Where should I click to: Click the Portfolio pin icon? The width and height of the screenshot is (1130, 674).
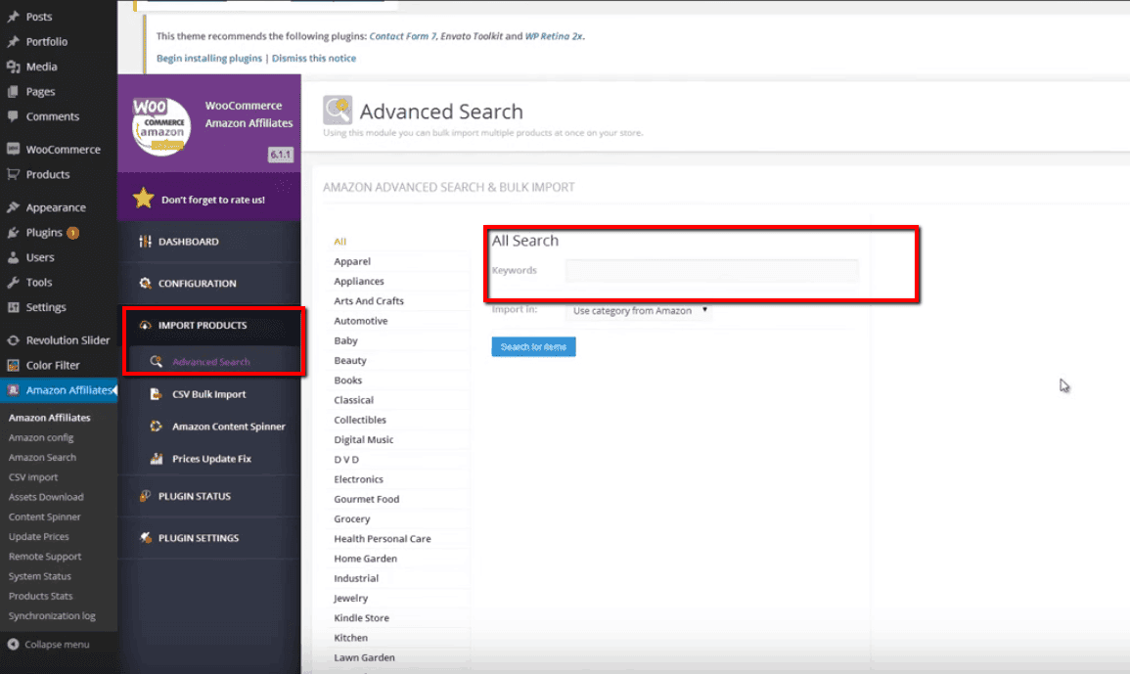point(13,42)
